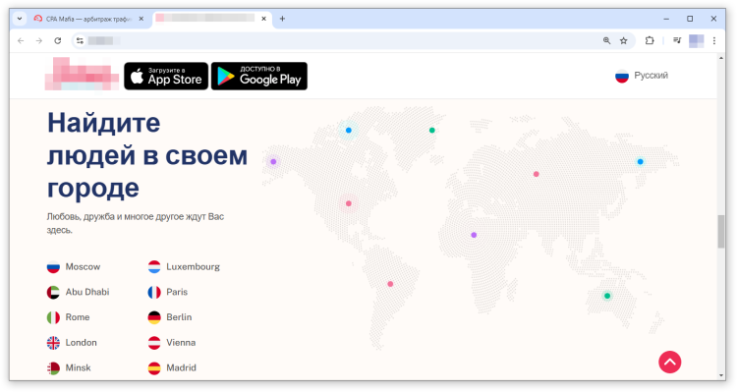The width and height of the screenshot is (737, 392).
Task: Open the media control toolbar icon
Action: pos(677,41)
